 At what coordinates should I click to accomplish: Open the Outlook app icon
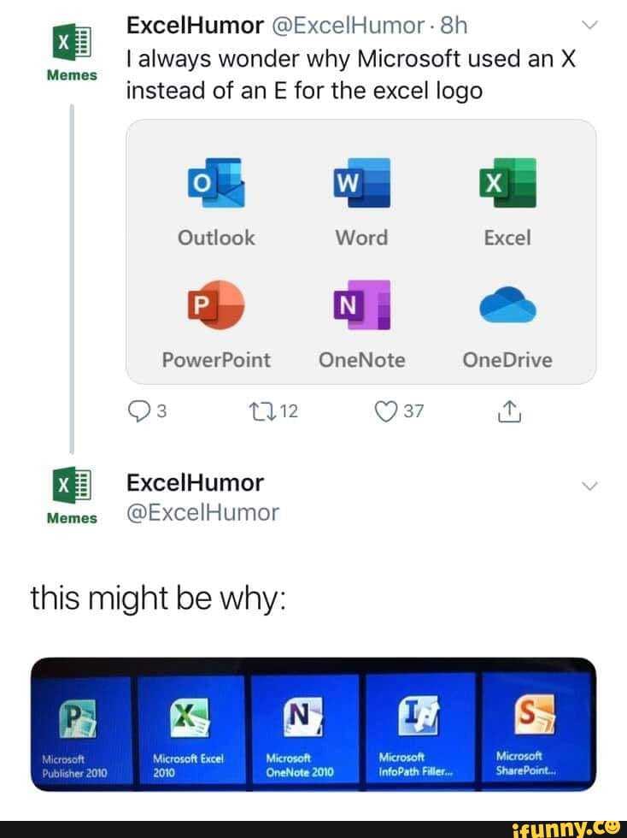point(215,182)
